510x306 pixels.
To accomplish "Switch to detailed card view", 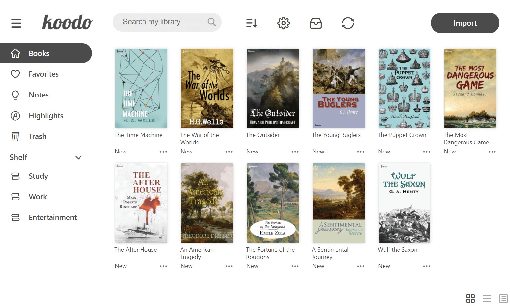I will [503, 298].
